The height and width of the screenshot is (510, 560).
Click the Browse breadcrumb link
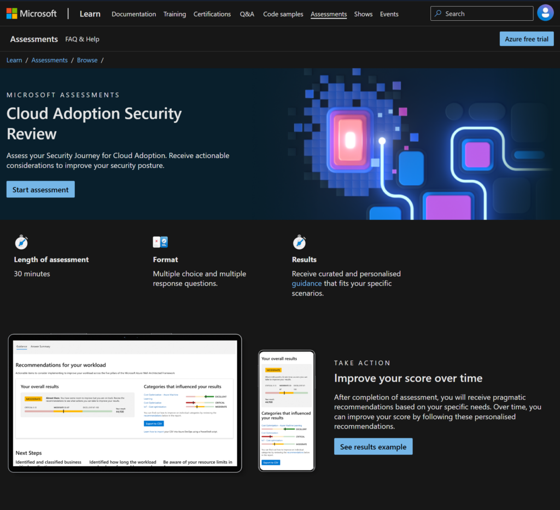tap(87, 60)
